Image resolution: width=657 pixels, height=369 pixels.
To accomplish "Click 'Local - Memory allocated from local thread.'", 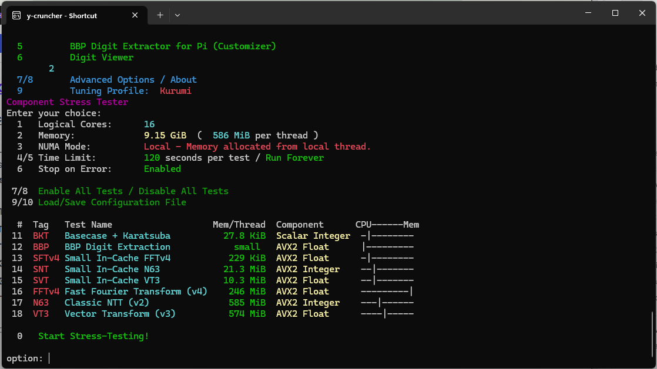I will (x=257, y=147).
